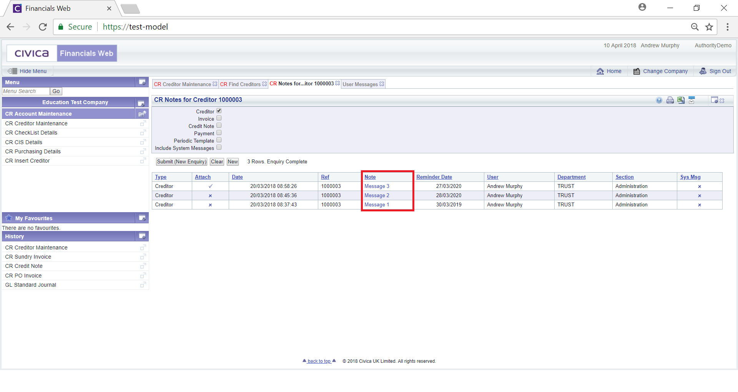The height and width of the screenshot is (392, 738).
Task: Close the Financials Web browser tab
Action: (x=109, y=8)
